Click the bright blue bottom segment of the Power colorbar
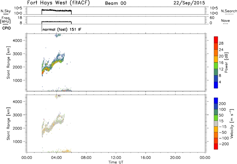Screen dimensions: 237x164 (x=216, y=85)
